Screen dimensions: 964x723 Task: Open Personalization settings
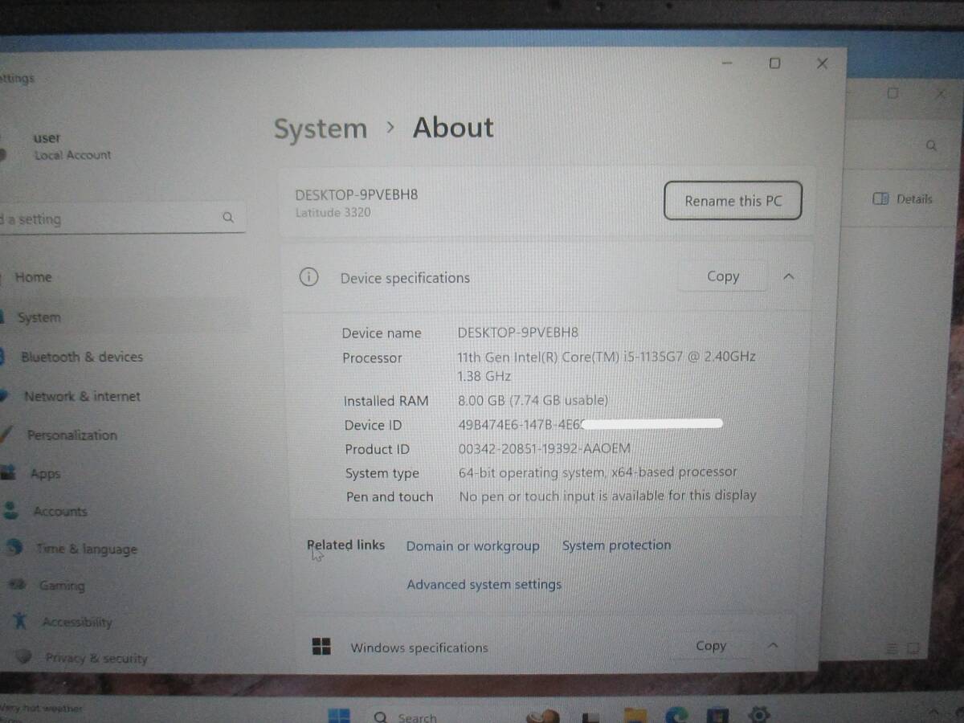click(x=71, y=435)
